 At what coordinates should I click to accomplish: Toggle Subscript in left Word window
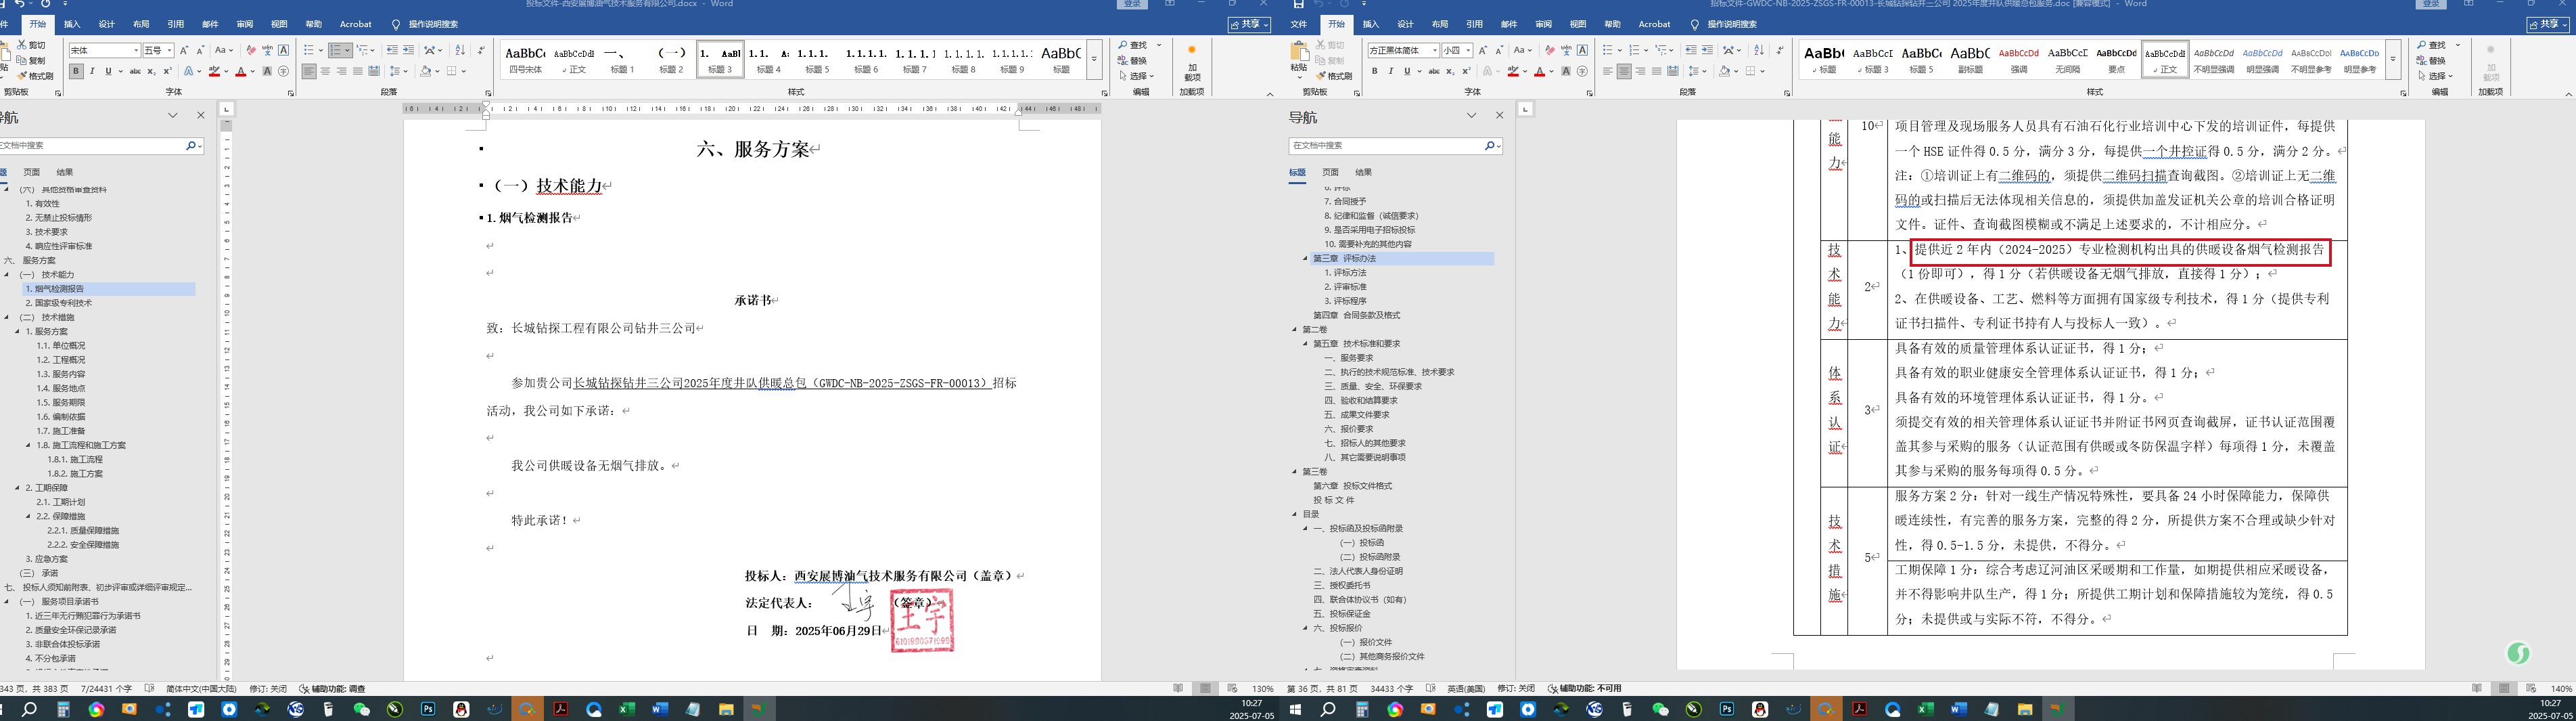(x=151, y=71)
